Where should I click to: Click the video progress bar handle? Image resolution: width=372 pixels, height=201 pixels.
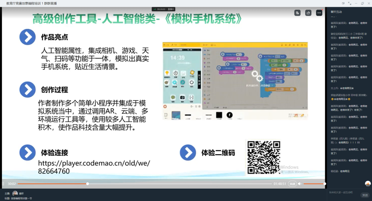point(87,184)
